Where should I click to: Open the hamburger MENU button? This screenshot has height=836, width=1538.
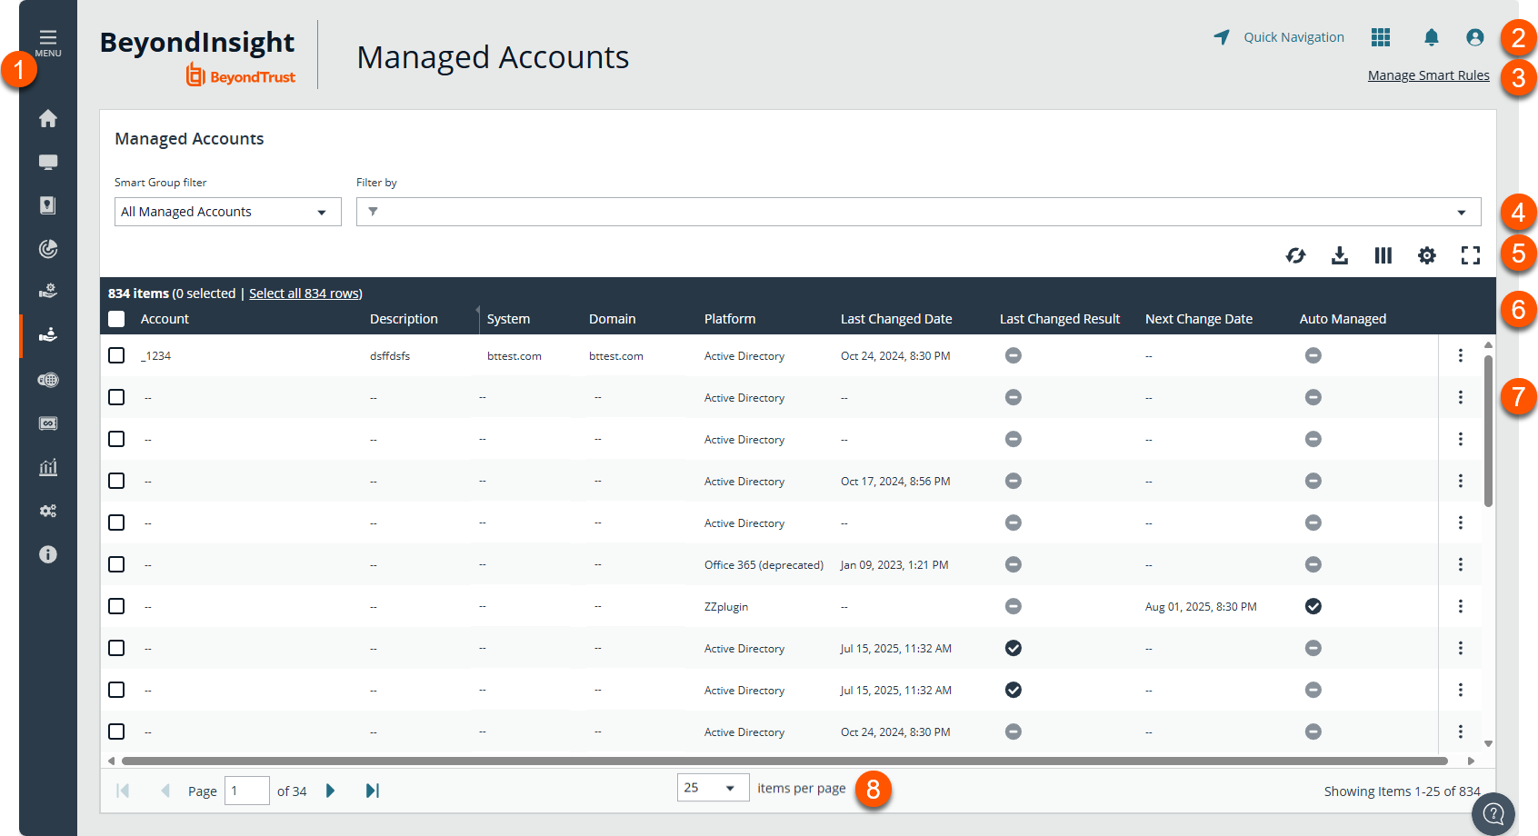pyautogui.click(x=48, y=43)
